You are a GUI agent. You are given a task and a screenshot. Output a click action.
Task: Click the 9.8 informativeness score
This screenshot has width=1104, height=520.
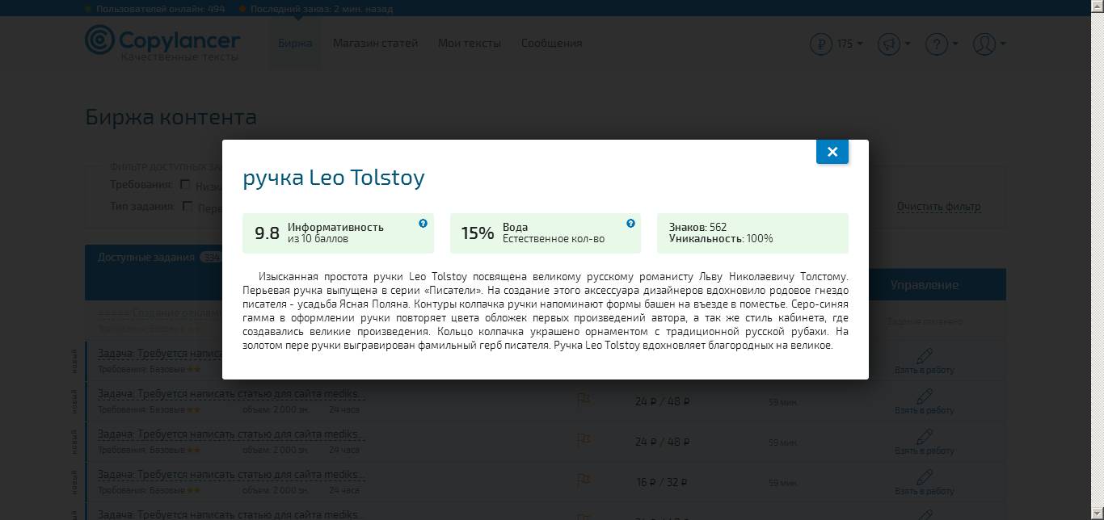point(267,233)
